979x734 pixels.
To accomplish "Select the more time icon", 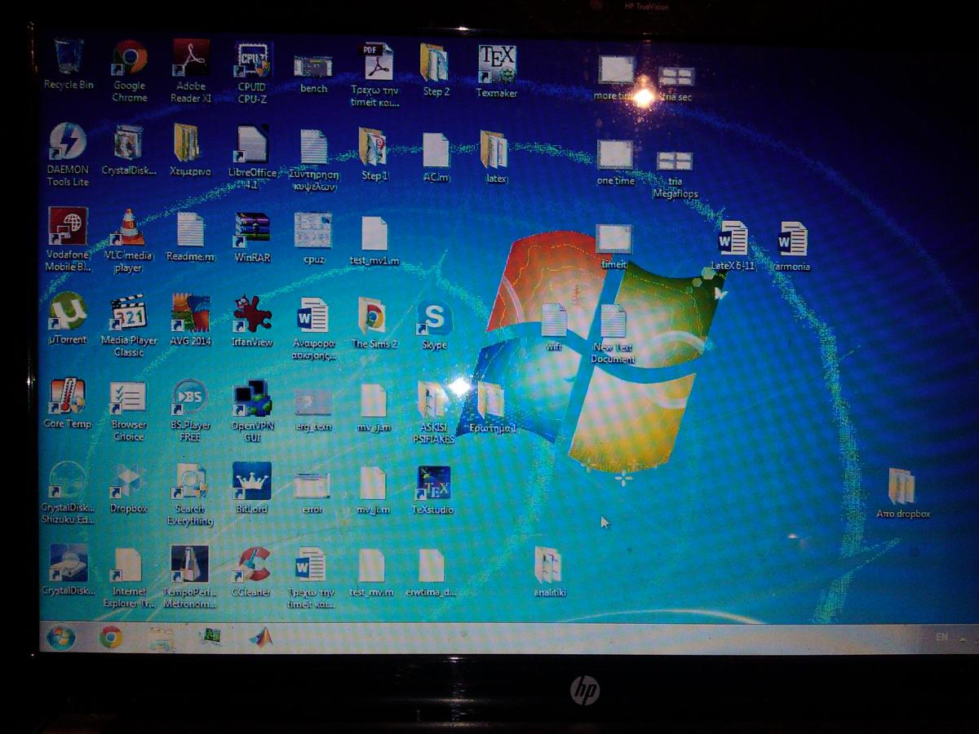I will pos(616,69).
